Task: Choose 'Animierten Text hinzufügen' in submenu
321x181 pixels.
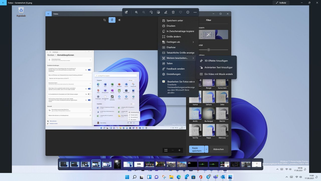Action: [x=216, y=67]
